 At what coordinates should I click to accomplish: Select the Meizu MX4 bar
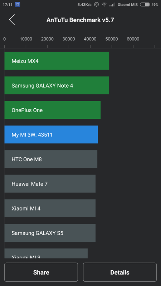point(57,61)
